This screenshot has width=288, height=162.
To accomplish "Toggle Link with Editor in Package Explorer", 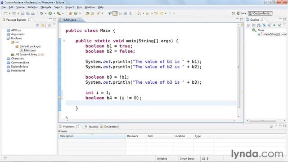I will (43, 25).
